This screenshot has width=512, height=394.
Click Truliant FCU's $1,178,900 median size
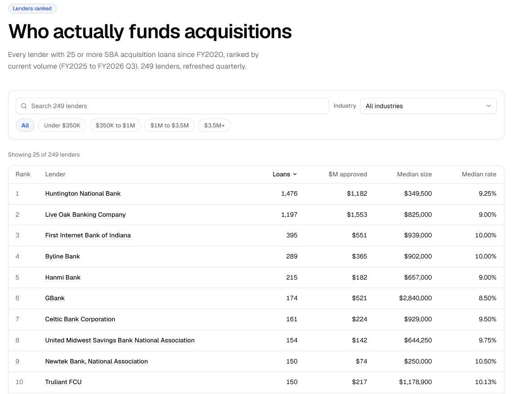[x=415, y=382]
